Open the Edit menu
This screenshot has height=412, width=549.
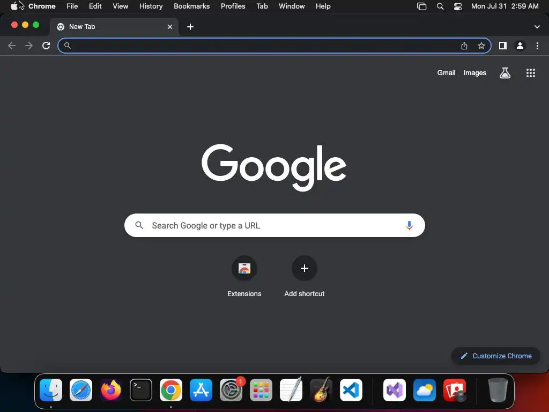click(x=95, y=6)
